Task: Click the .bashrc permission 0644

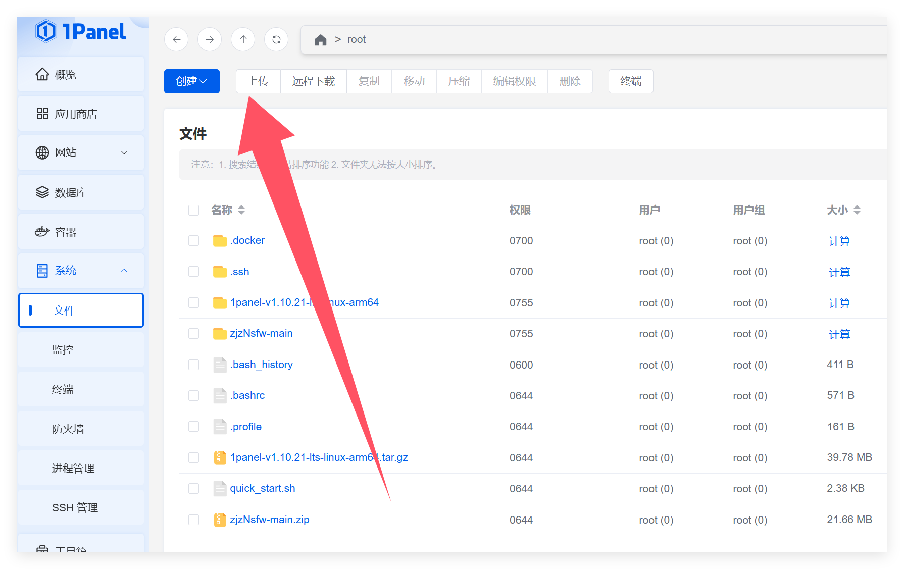Action: [x=521, y=396]
